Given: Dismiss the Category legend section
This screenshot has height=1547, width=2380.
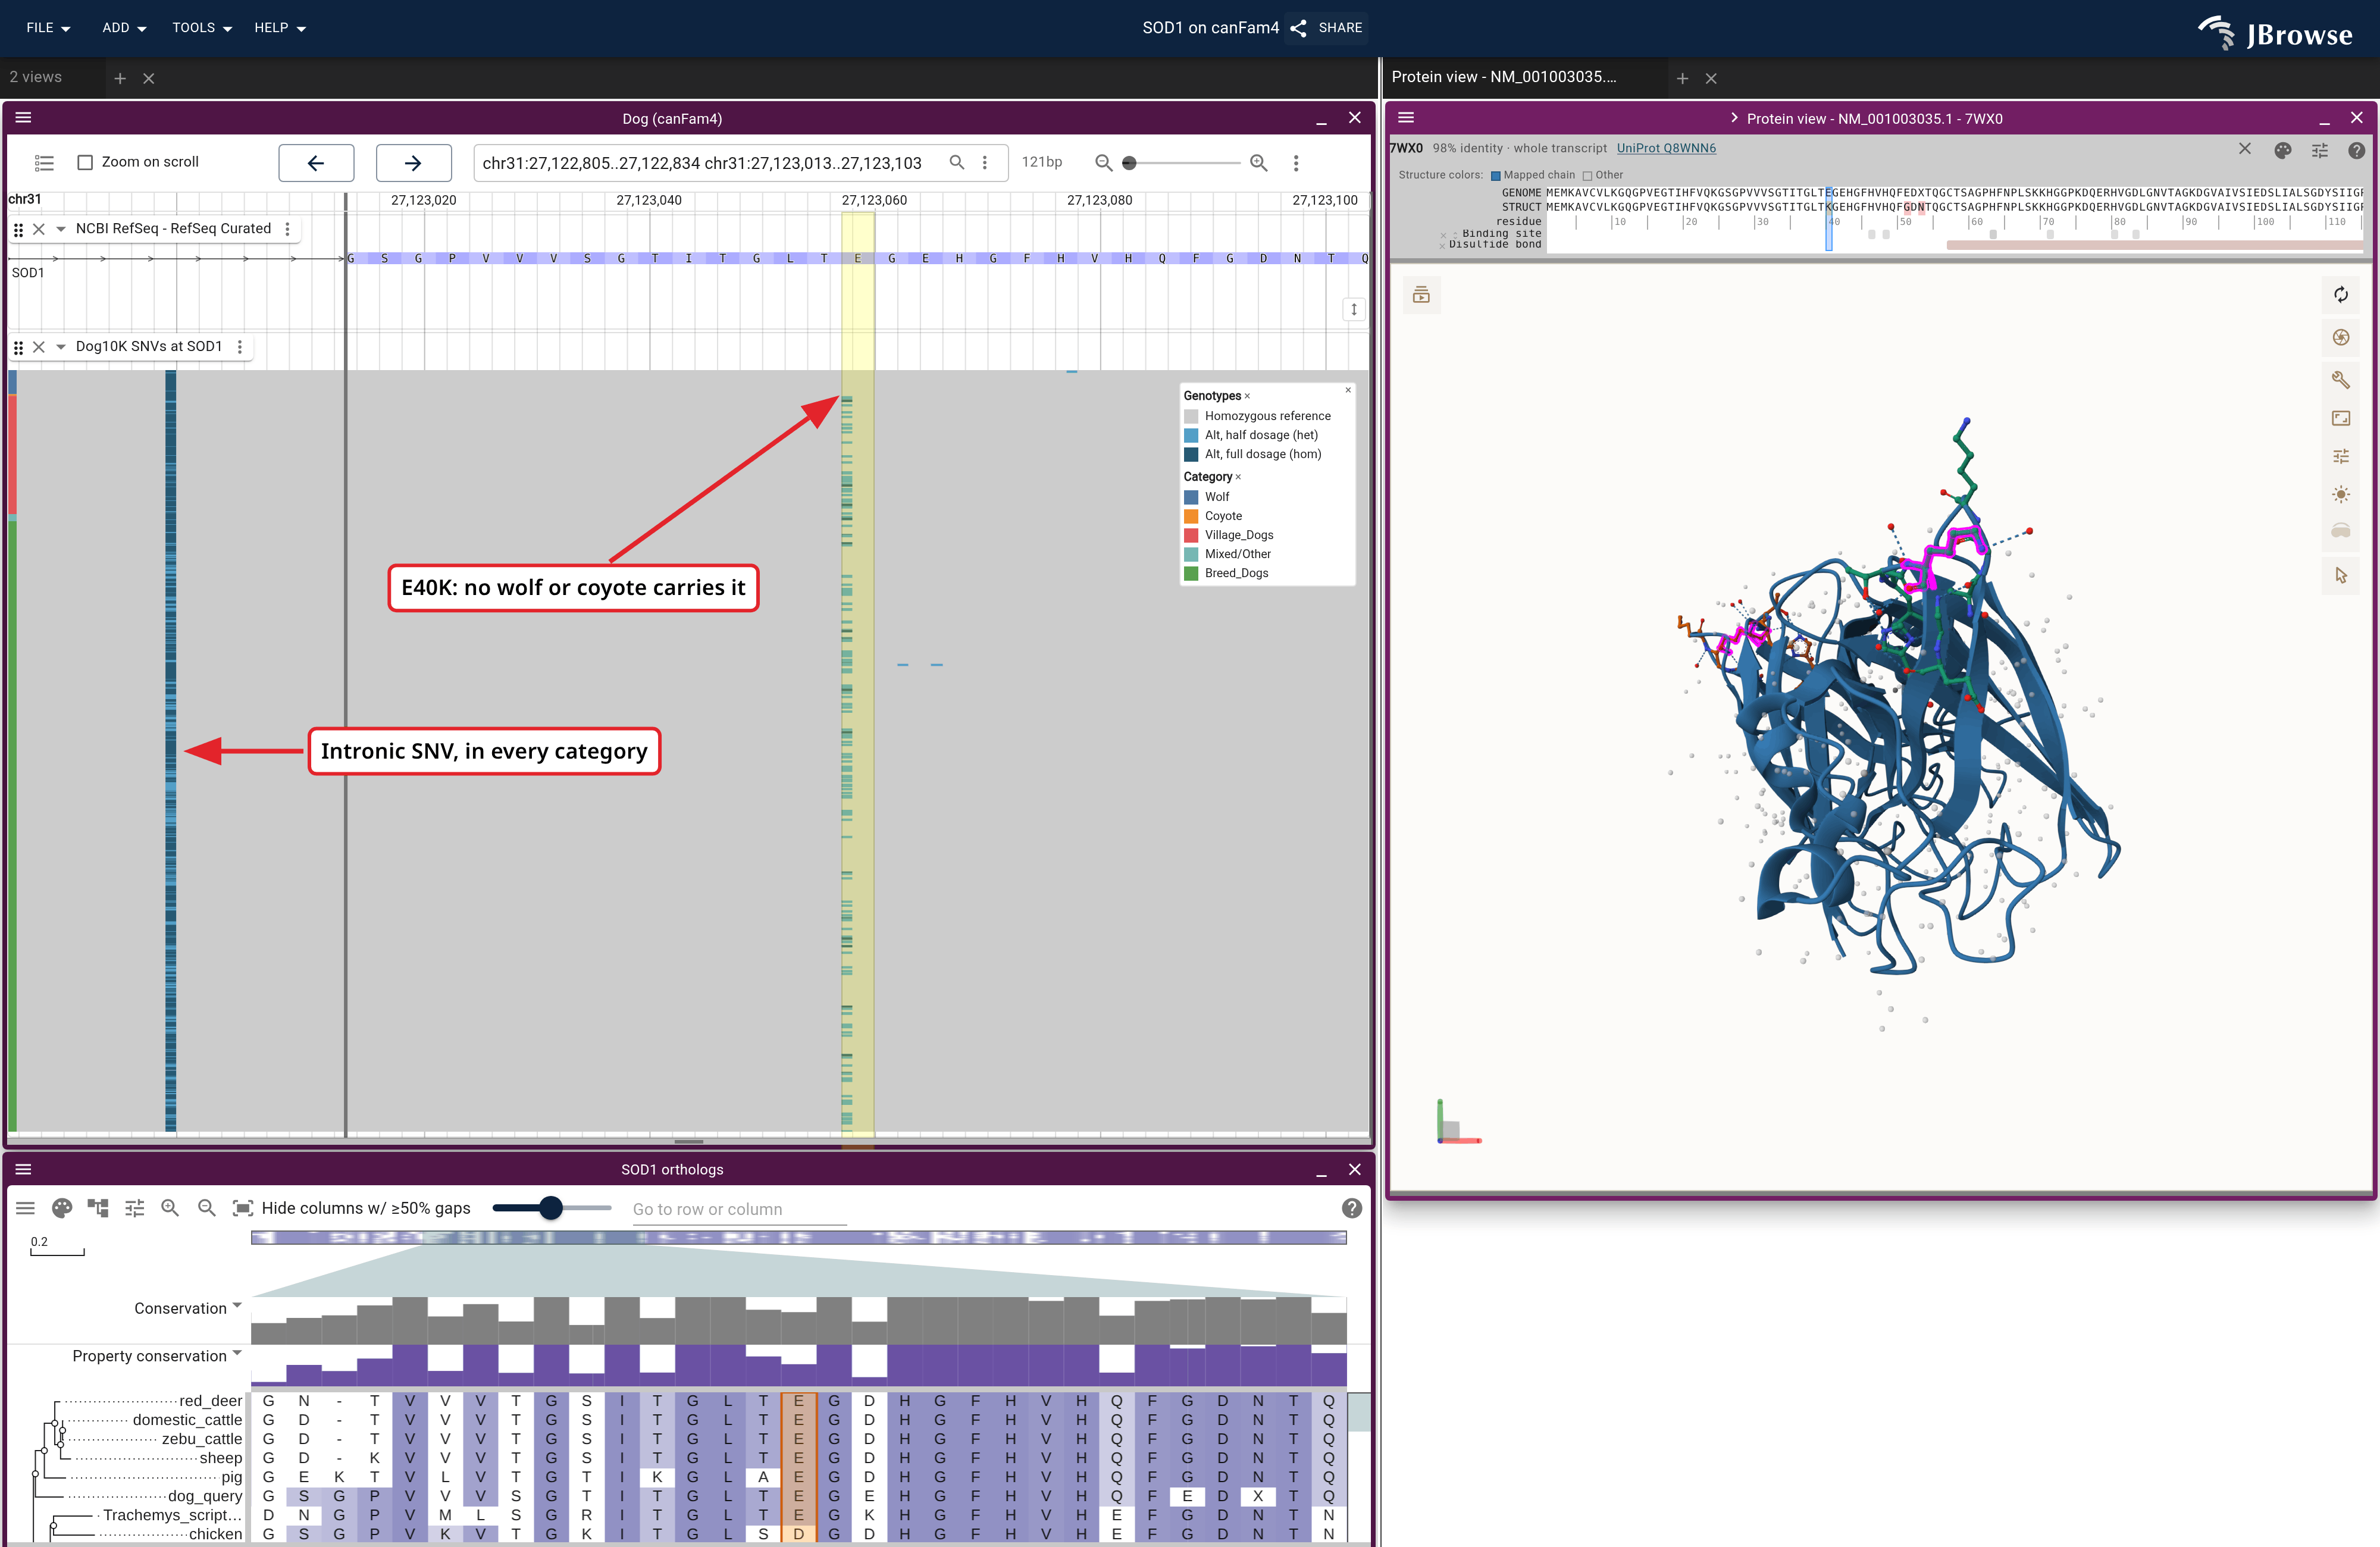Looking at the screenshot, I should tap(1238, 477).
